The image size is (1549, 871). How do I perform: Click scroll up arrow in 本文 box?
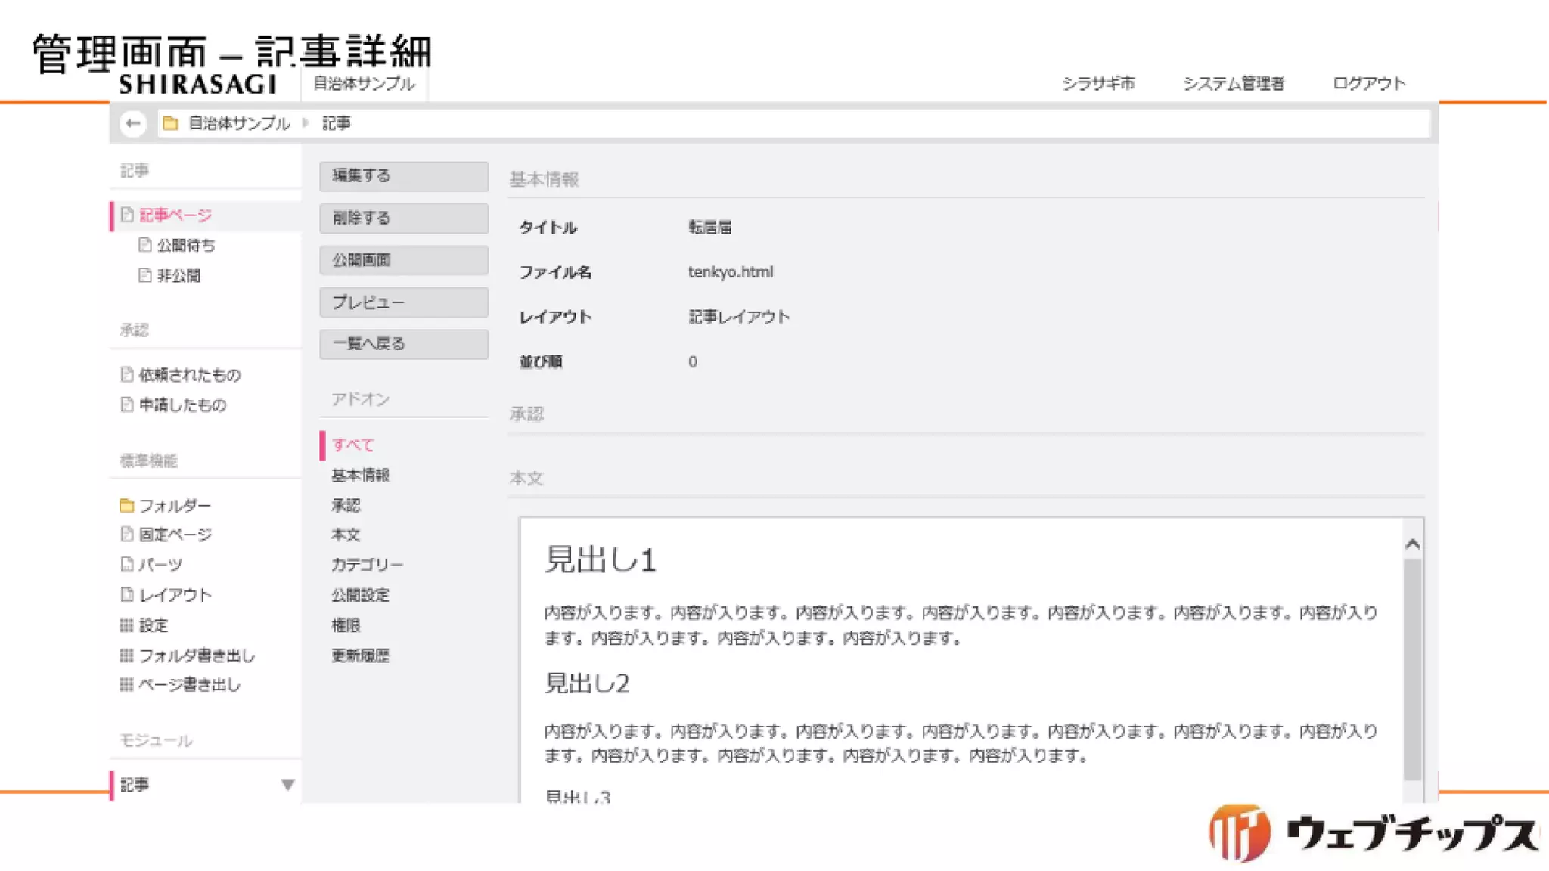click(1412, 544)
